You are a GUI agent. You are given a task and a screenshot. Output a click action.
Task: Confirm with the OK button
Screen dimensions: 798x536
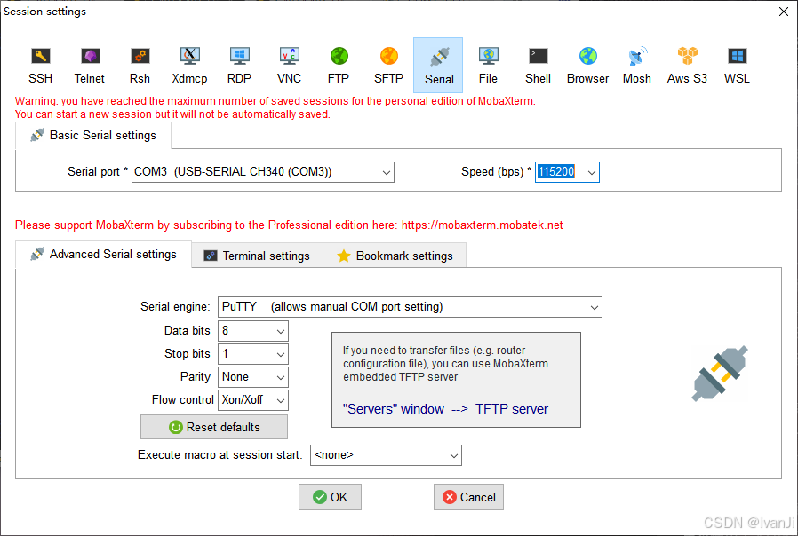(330, 497)
